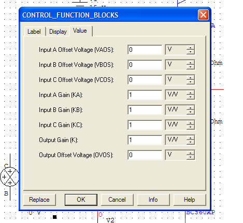This screenshot has width=243, height=223.
Task: Decrease VCOS unit with down arrow
Action: [x=191, y=82]
